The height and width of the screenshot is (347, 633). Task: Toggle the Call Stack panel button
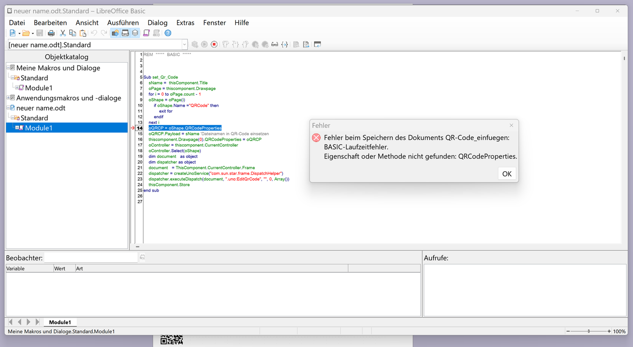pos(135,33)
